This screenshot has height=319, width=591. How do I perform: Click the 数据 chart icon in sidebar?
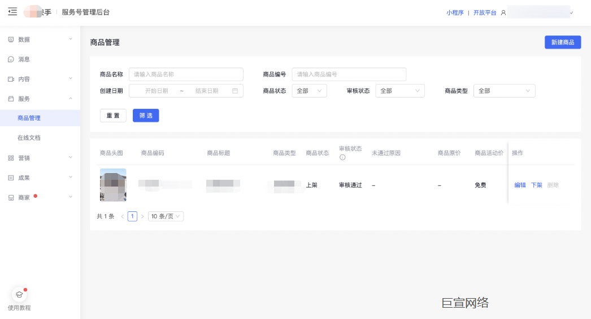(11, 39)
